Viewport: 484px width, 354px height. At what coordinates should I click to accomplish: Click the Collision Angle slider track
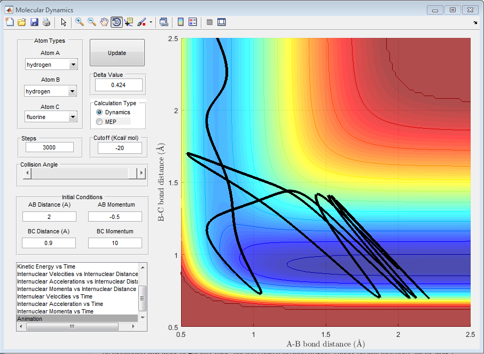tap(80, 173)
